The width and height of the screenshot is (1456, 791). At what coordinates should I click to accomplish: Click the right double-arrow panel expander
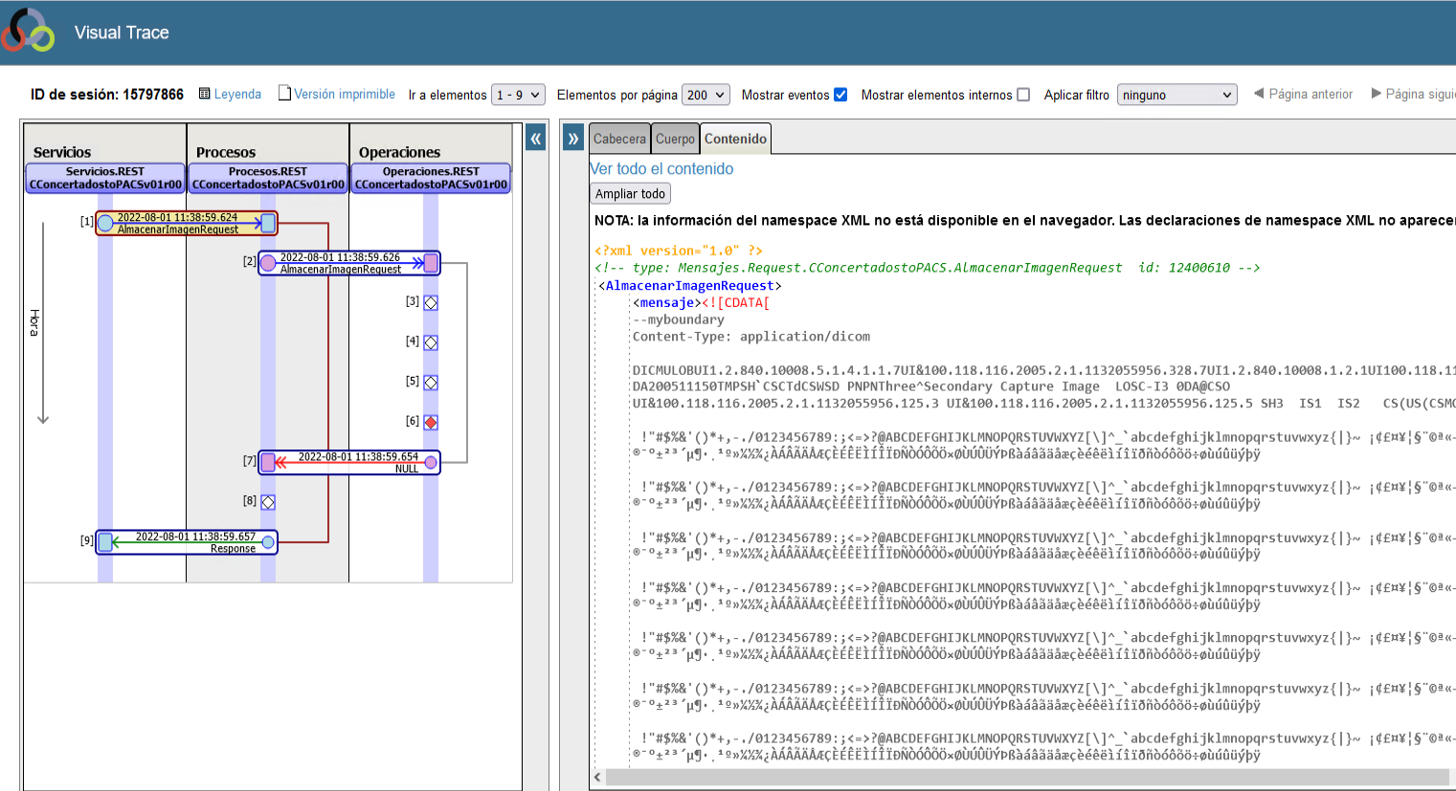572,139
